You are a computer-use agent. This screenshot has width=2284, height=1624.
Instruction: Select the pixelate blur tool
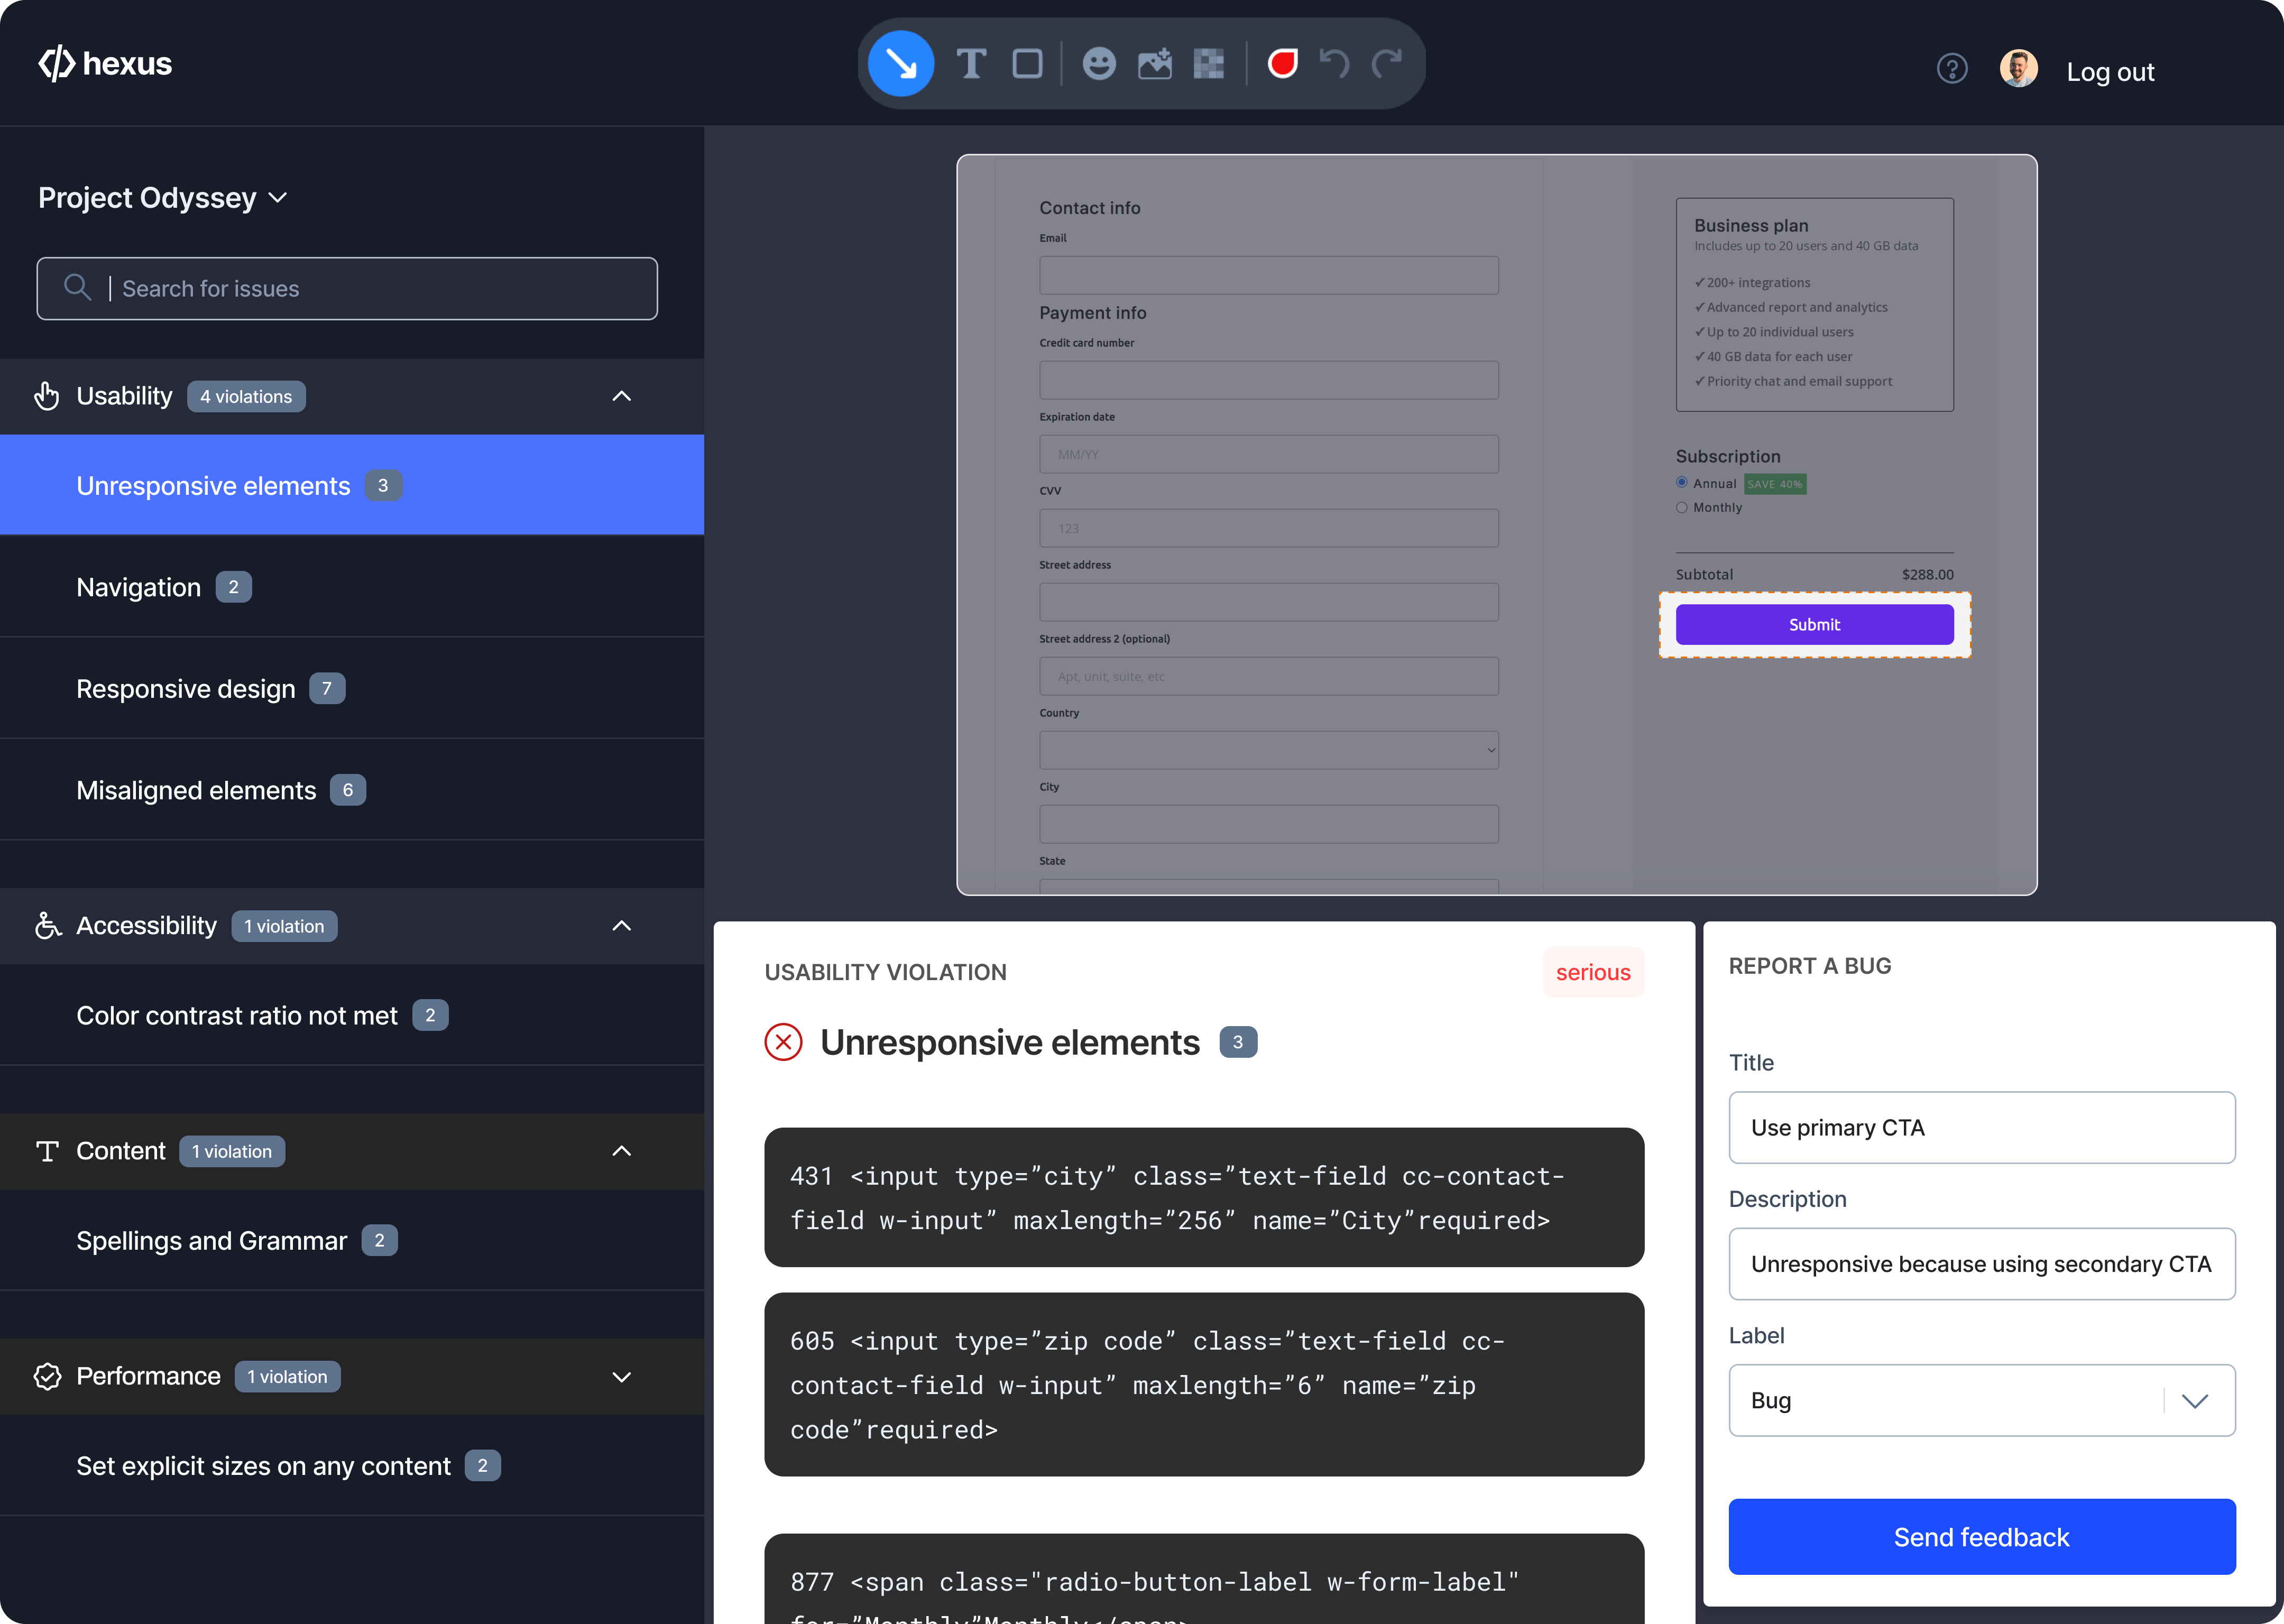[1209, 64]
